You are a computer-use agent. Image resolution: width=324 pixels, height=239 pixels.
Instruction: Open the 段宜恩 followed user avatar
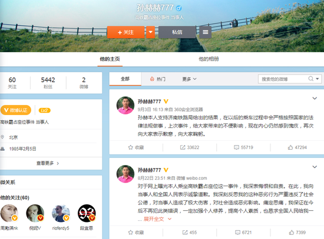click(x=87, y=213)
